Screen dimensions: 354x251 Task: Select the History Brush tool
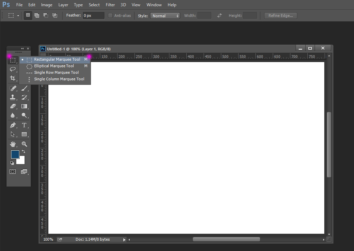click(24, 97)
